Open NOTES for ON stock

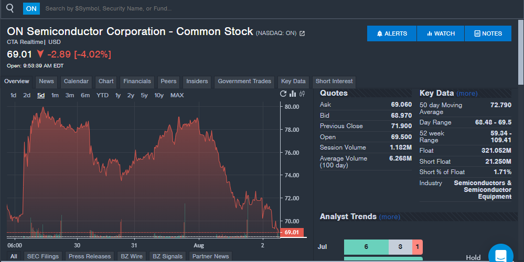[x=488, y=33]
